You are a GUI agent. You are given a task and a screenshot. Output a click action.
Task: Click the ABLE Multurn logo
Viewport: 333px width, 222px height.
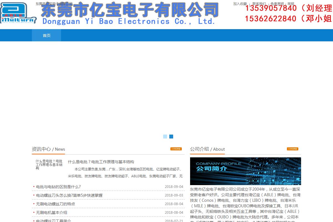(x=18, y=13)
